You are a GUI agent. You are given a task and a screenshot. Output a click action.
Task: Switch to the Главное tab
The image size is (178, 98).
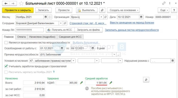[9, 37]
